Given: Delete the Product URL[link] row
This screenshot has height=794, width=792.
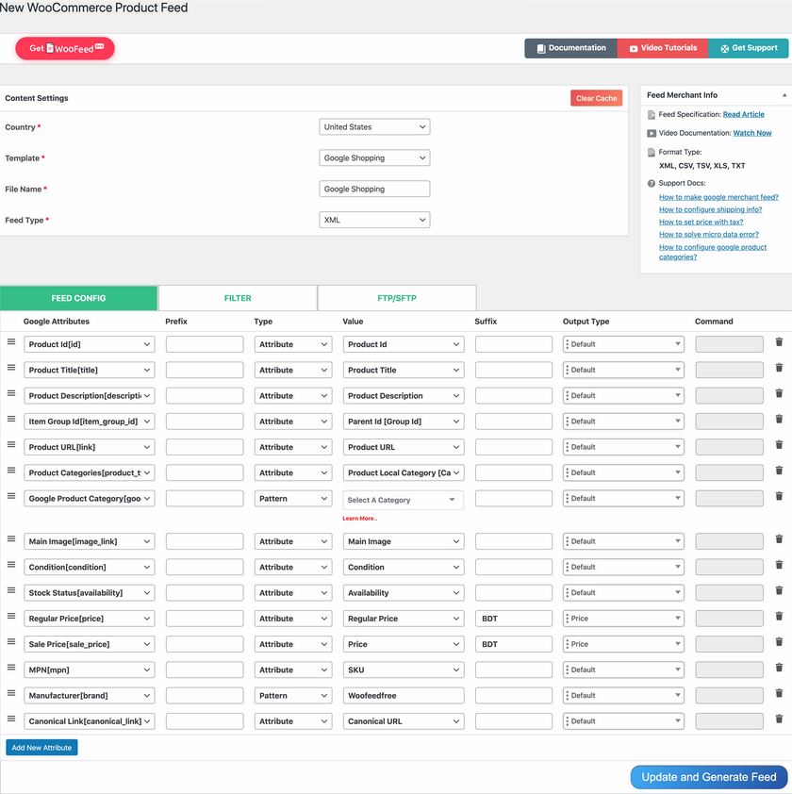Looking at the screenshot, I should click(x=779, y=445).
